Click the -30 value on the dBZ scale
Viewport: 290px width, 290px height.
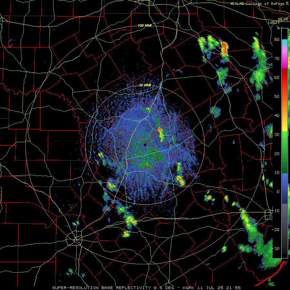click(x=275, y=248)
